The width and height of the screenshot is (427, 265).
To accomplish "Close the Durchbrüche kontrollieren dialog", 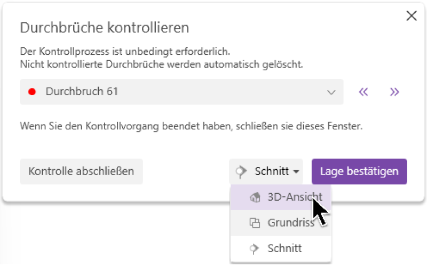I will click(x=412, y=16).
